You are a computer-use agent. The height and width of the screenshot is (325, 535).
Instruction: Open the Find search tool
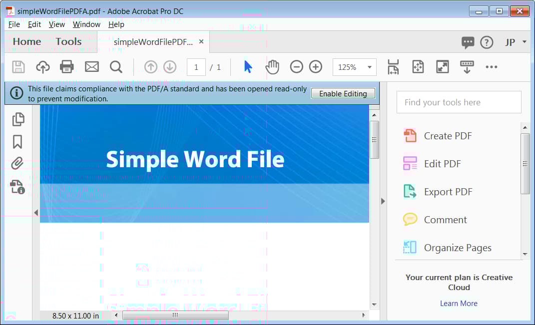(116, 66)
